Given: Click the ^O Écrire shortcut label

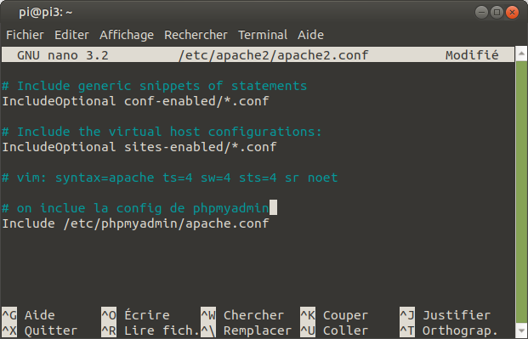Looking at the screenshot, I should pos(136,315).
